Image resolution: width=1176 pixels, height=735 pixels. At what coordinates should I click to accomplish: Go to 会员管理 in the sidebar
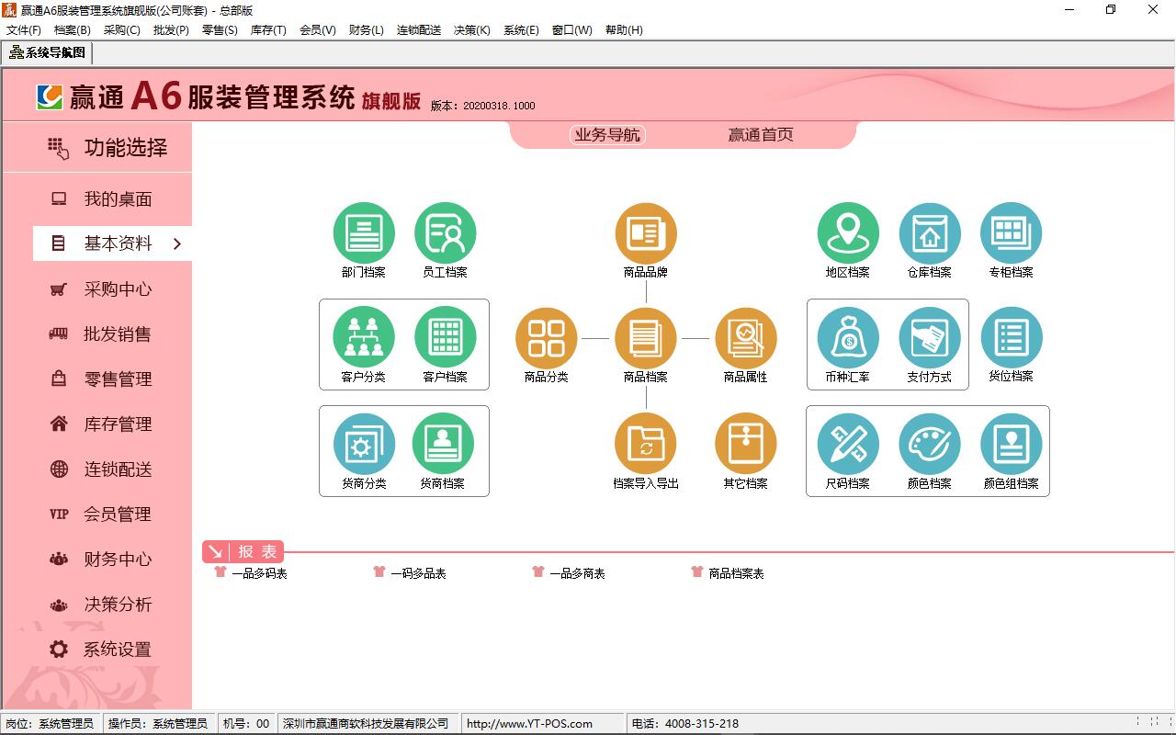[117, 514]
